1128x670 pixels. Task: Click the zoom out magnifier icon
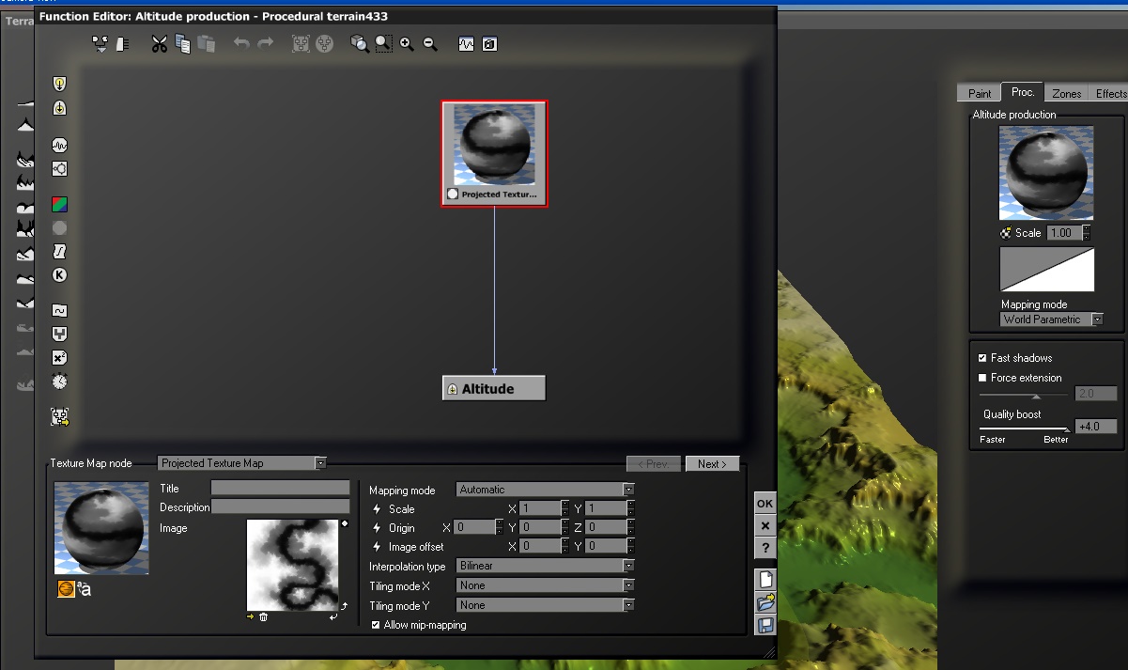click(430, 43)
